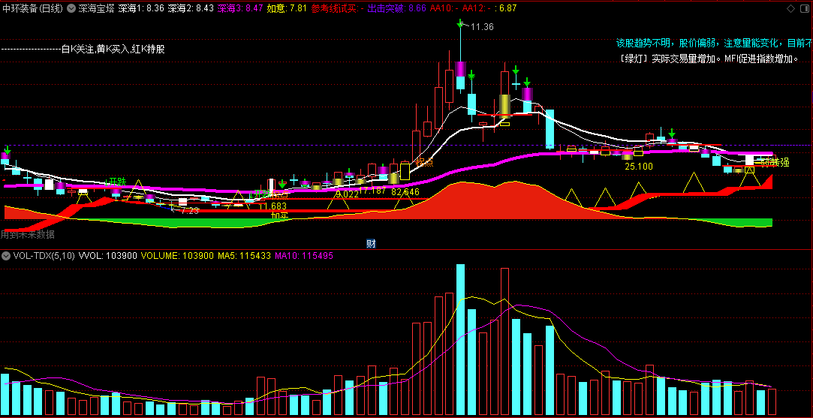Click the yellow 25.100 annotation
The image size is (813, 418).
click(x=639, y=167)
